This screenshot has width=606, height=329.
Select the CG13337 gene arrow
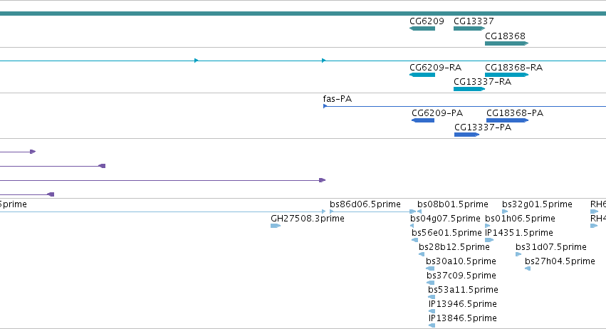click(469, 28)
